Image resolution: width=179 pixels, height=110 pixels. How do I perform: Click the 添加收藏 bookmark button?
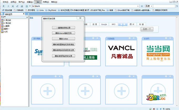pos(7,10)
